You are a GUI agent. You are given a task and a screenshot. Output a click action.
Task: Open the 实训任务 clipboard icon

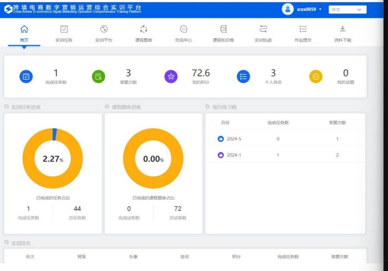(64, 29)
